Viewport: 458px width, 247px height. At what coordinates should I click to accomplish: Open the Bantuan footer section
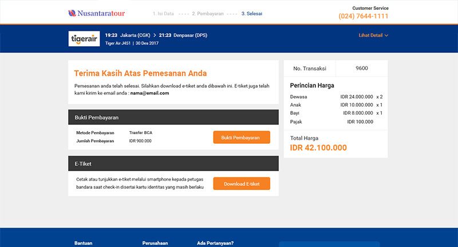click(x=83, y=243)
